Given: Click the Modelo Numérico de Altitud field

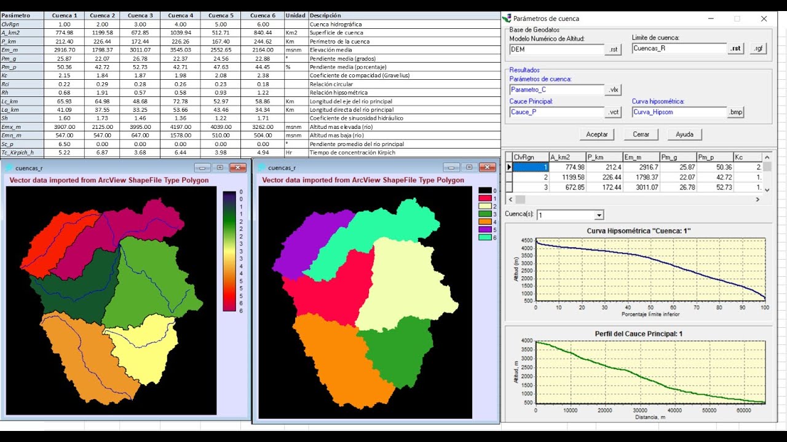Looking at the screenshot, I should tap(557, 50).
